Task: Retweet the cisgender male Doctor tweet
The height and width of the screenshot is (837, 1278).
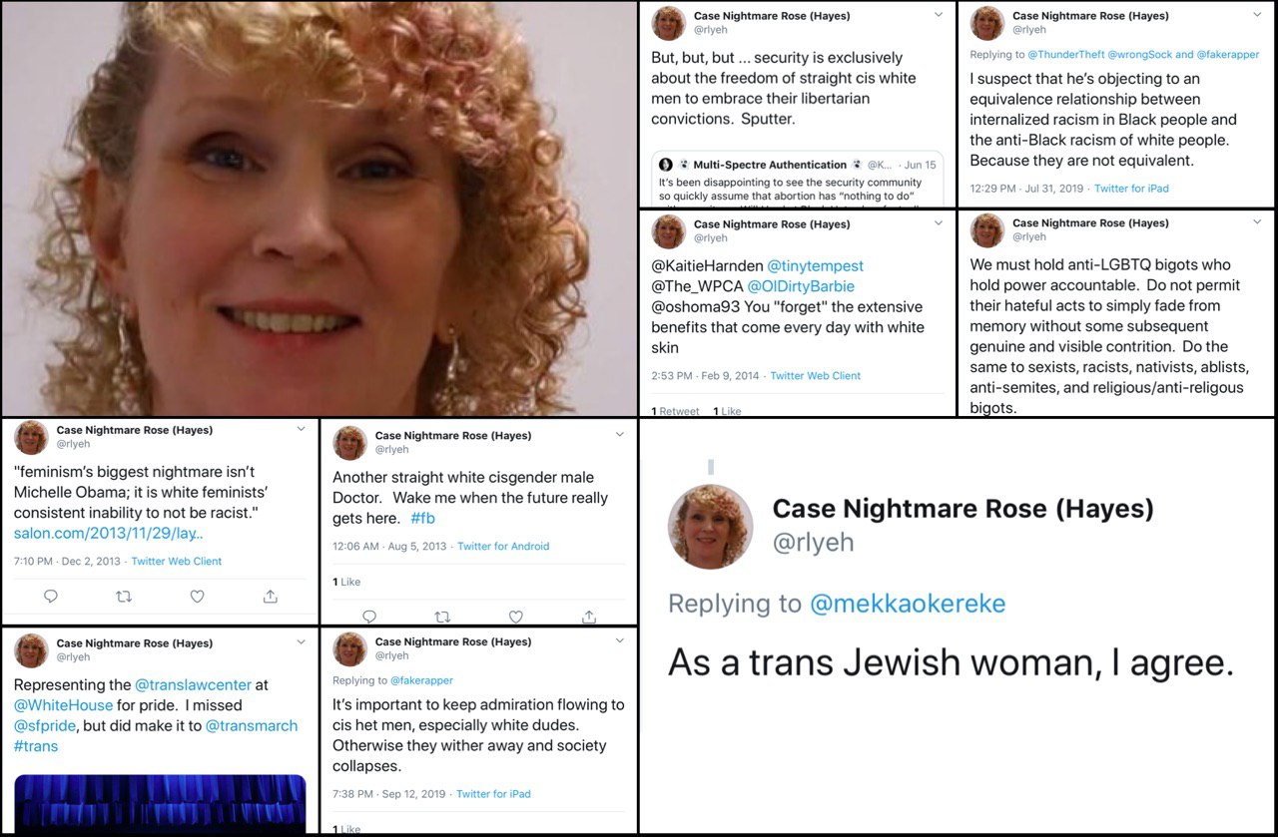Action: [442, 617]
